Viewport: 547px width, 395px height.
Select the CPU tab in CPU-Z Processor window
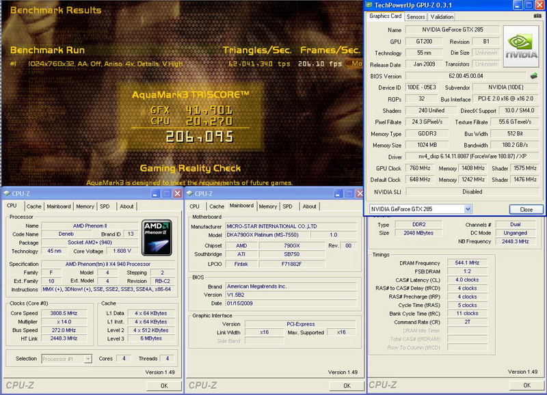point(12,206)
